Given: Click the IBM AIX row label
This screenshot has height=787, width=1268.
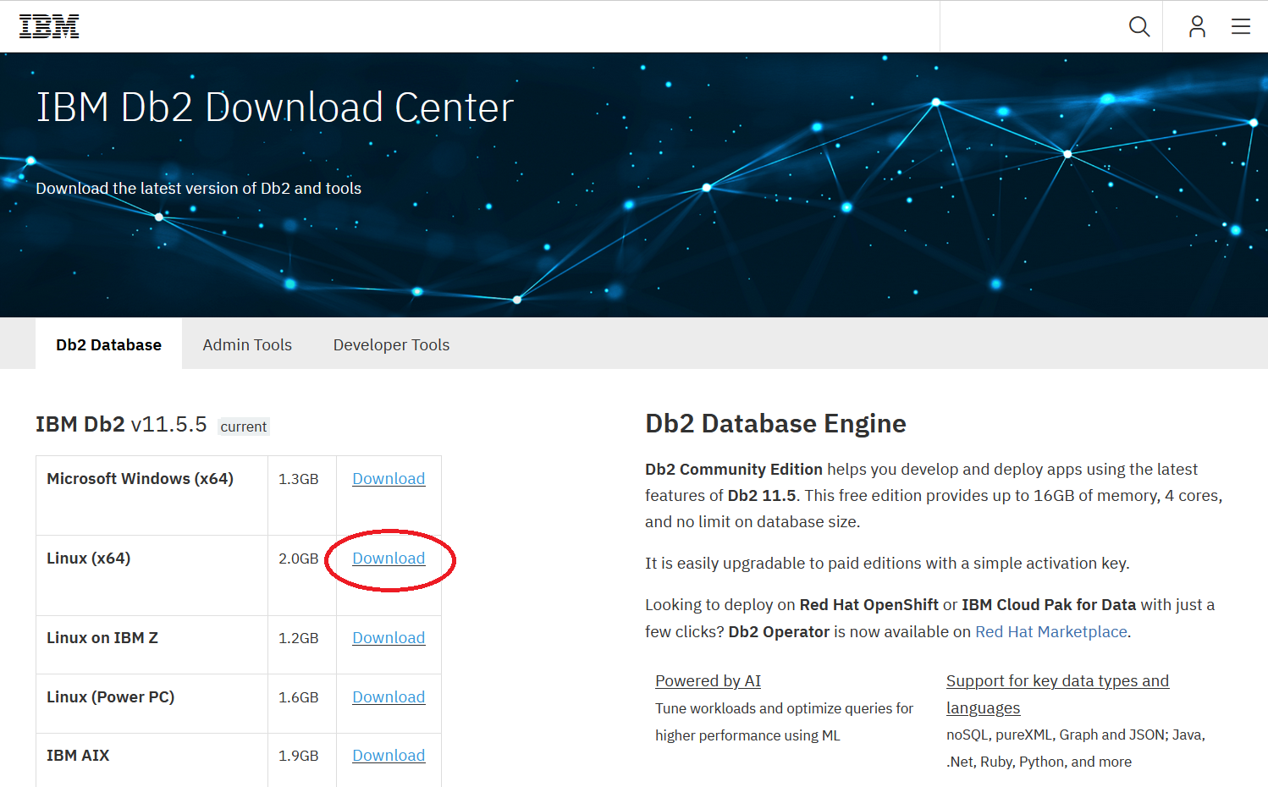Looking at the screenshot, I should pyautogui.click(x=78, y=755).
